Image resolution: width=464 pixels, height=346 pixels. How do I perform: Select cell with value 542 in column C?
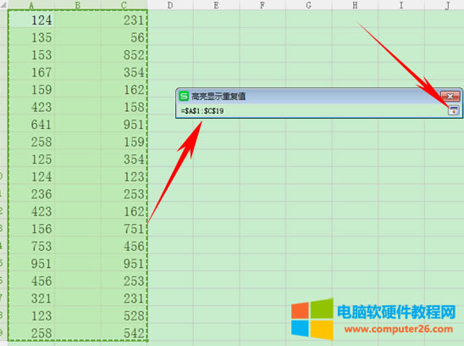tap(124, 333)
